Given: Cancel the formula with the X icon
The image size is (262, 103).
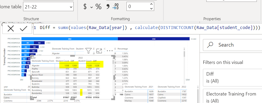Looking at the screenshot, I should pyautogui.click(x=11, y=29).
